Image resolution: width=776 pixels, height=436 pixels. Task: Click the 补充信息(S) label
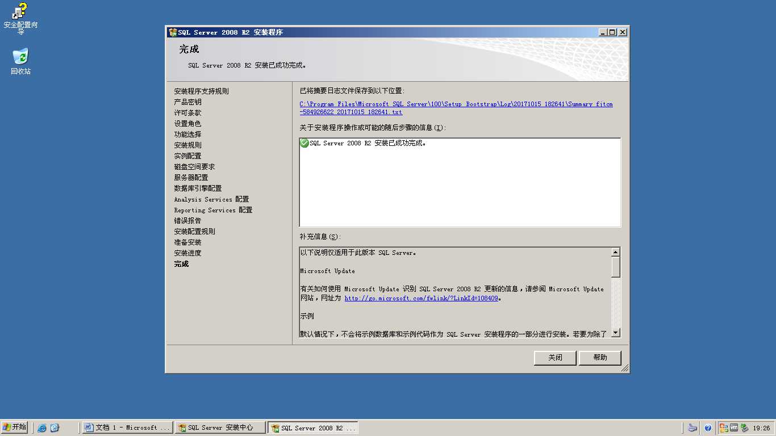point(320,236)
